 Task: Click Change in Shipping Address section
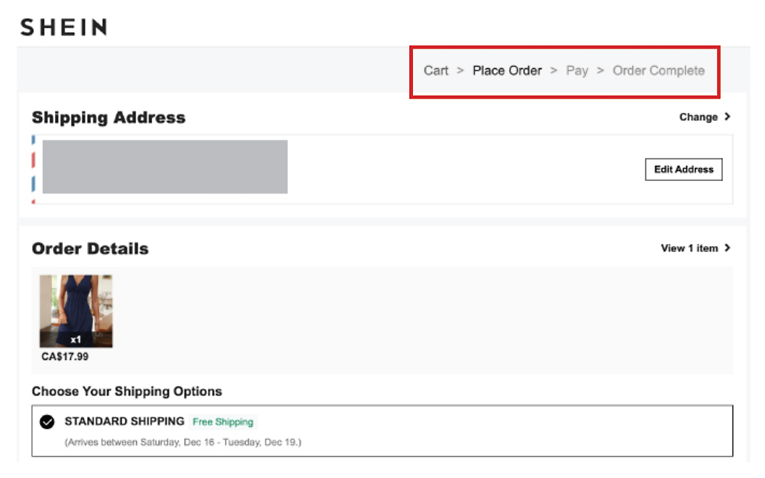[698, 117]
